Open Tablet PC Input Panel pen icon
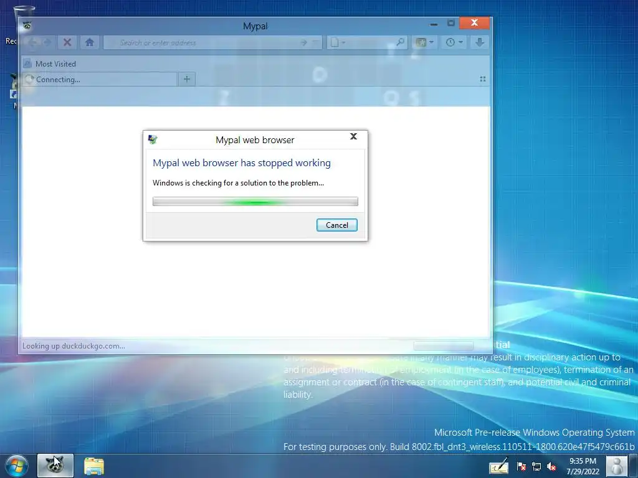This screenshot has height=478, width=638. coord(499,466)
